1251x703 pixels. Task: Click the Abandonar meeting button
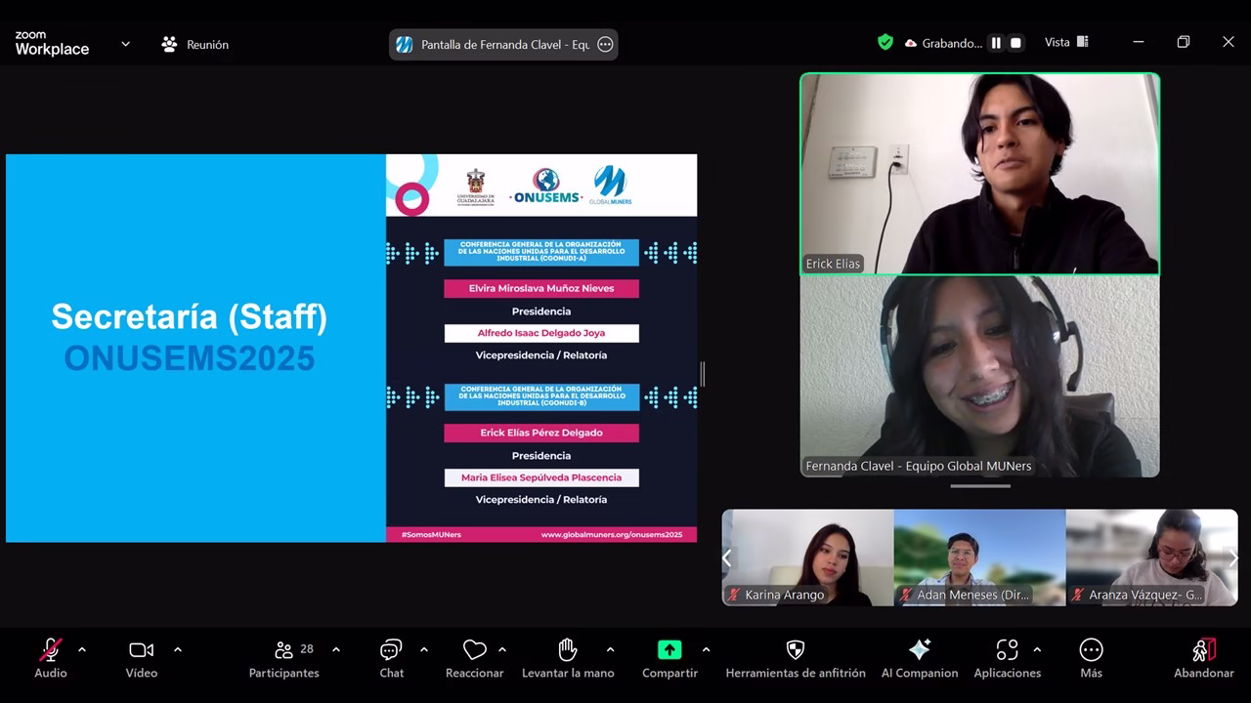click(x=1204, y=651)
